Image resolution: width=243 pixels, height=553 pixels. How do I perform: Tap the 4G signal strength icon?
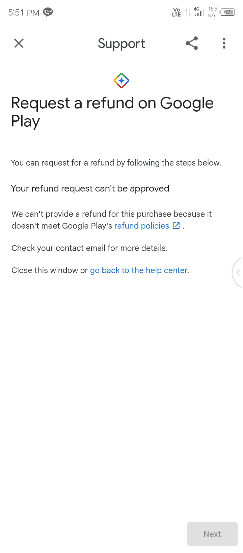pos(199,12)
